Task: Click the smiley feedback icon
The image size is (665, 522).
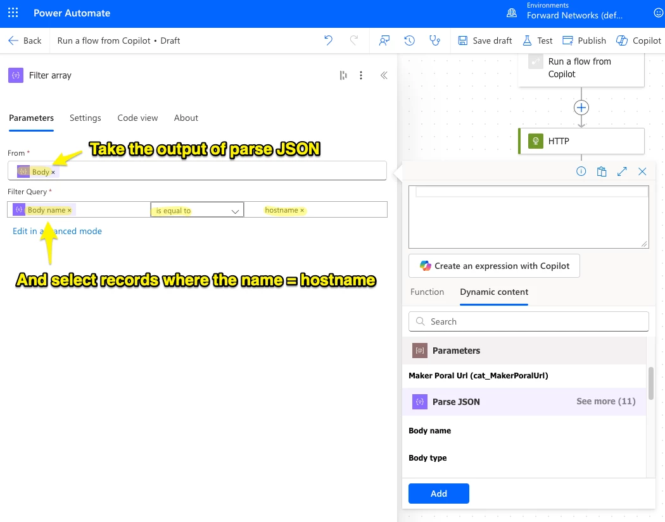Action: (659, 13)
